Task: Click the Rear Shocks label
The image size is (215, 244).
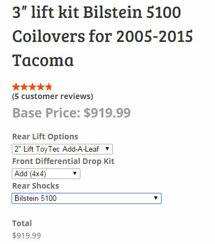Action: pos(36,186)
